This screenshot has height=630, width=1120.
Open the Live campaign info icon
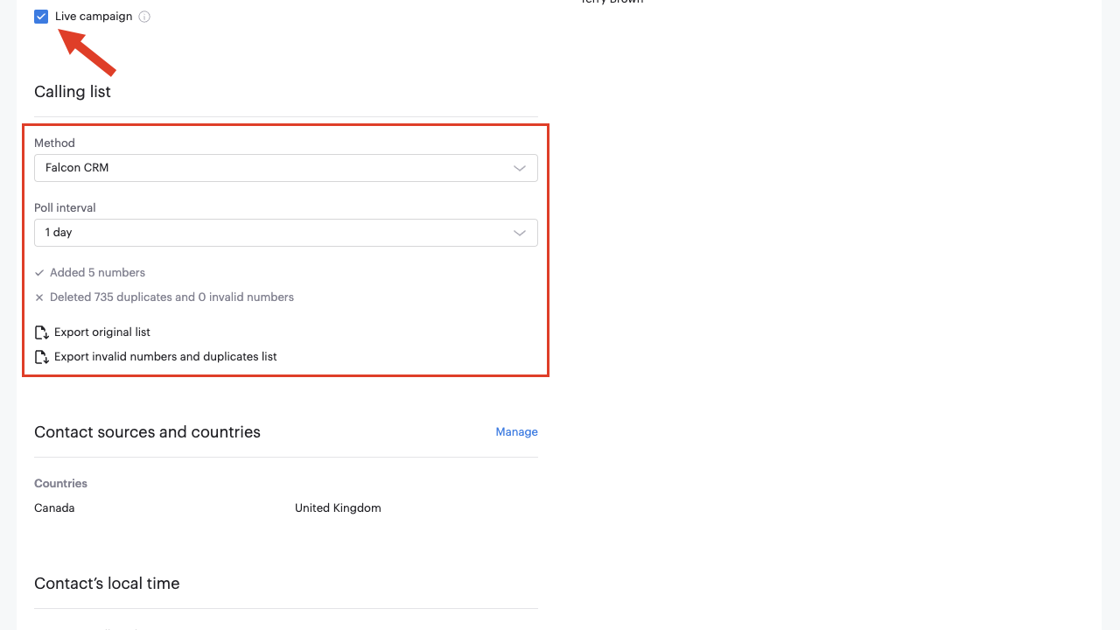click(x=144, y=17)
